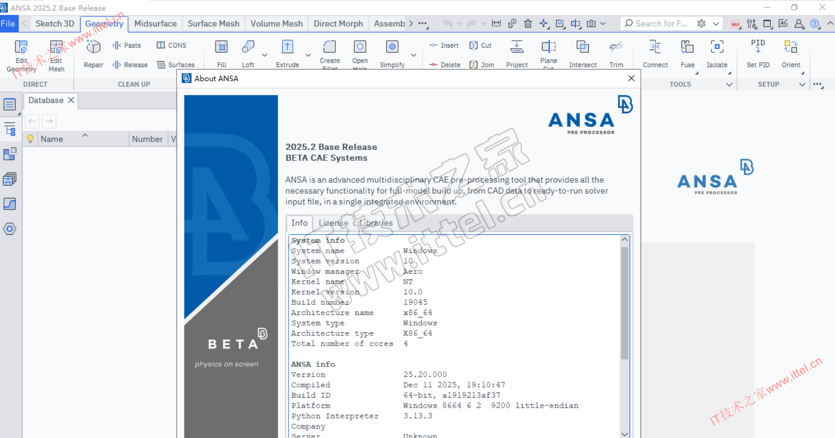Image resolution: width=835 pixels, height=438 pixels.
Task: Expand the SETUP group chevron
Action: coord(802,85)
